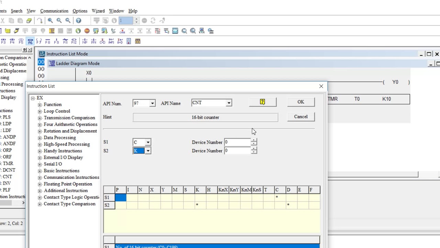The image size is (440, 248).
Task: Open the Window menu
Action: (117, 11)
